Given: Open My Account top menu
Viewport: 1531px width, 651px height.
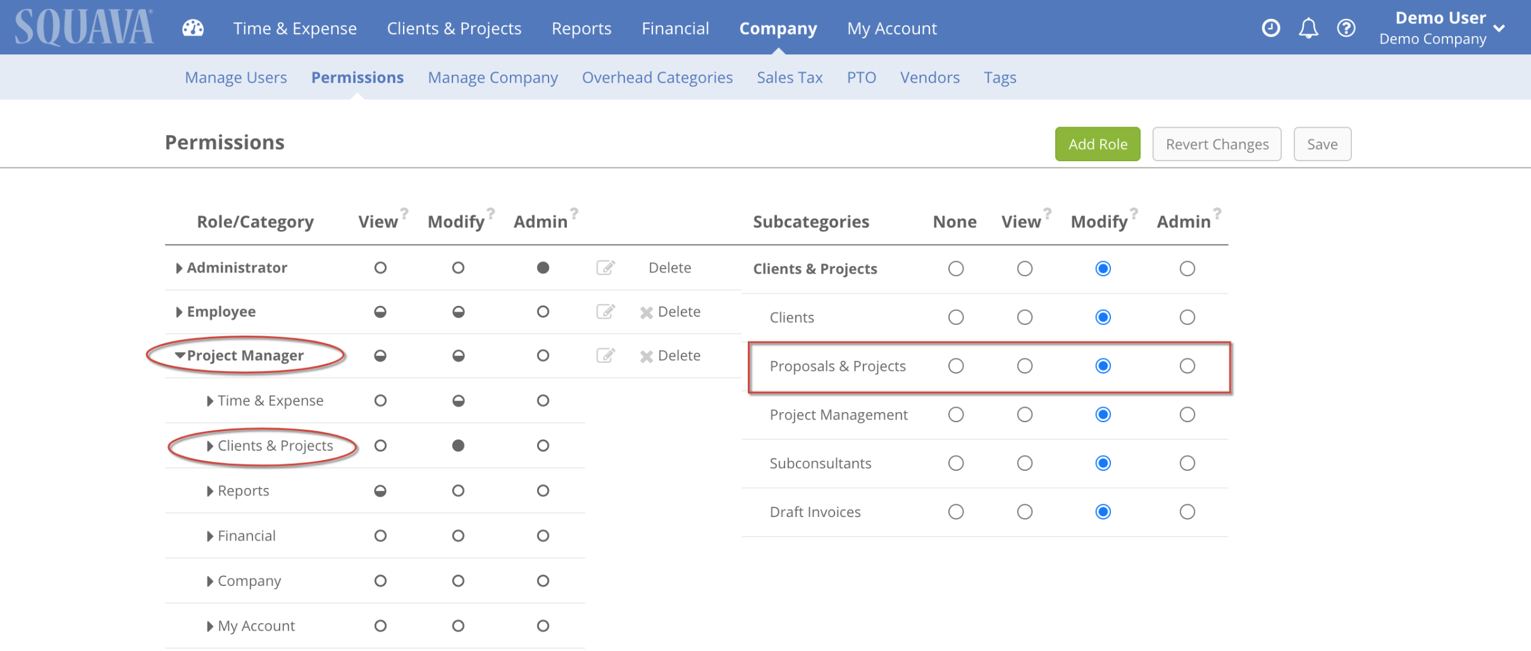Looking at the screenshot, I should (x=892, y=28).
